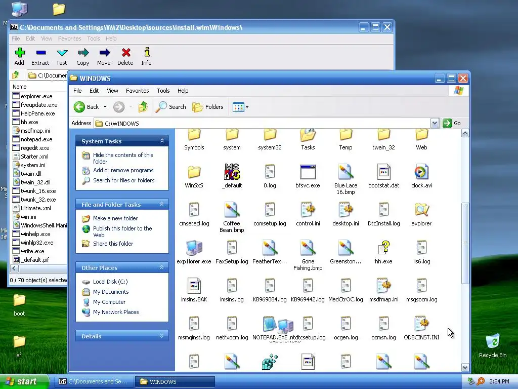Open My Computer in Other Places
Viewport: 518px width, 389px height.
109,302
